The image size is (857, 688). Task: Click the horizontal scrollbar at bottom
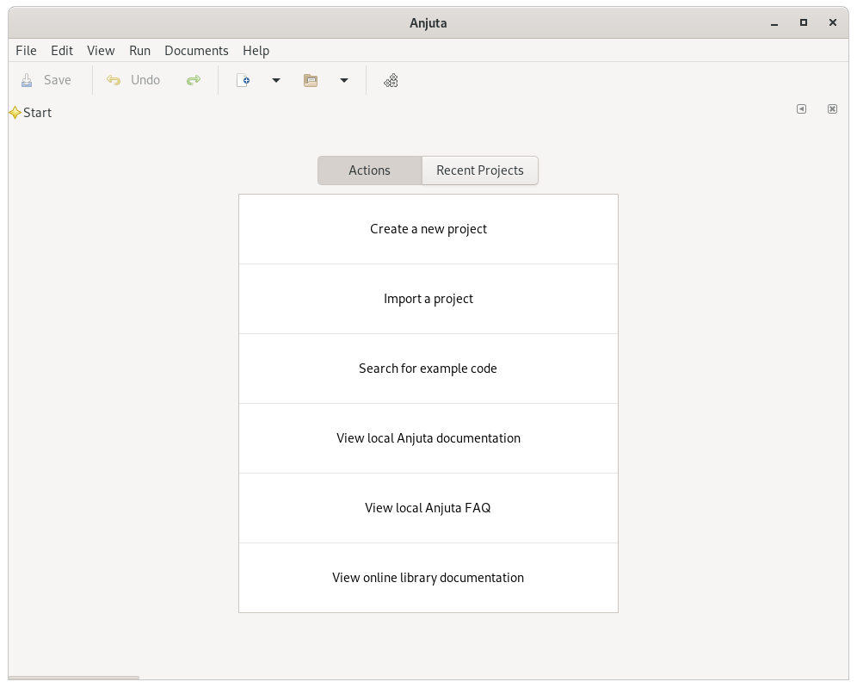74,678
